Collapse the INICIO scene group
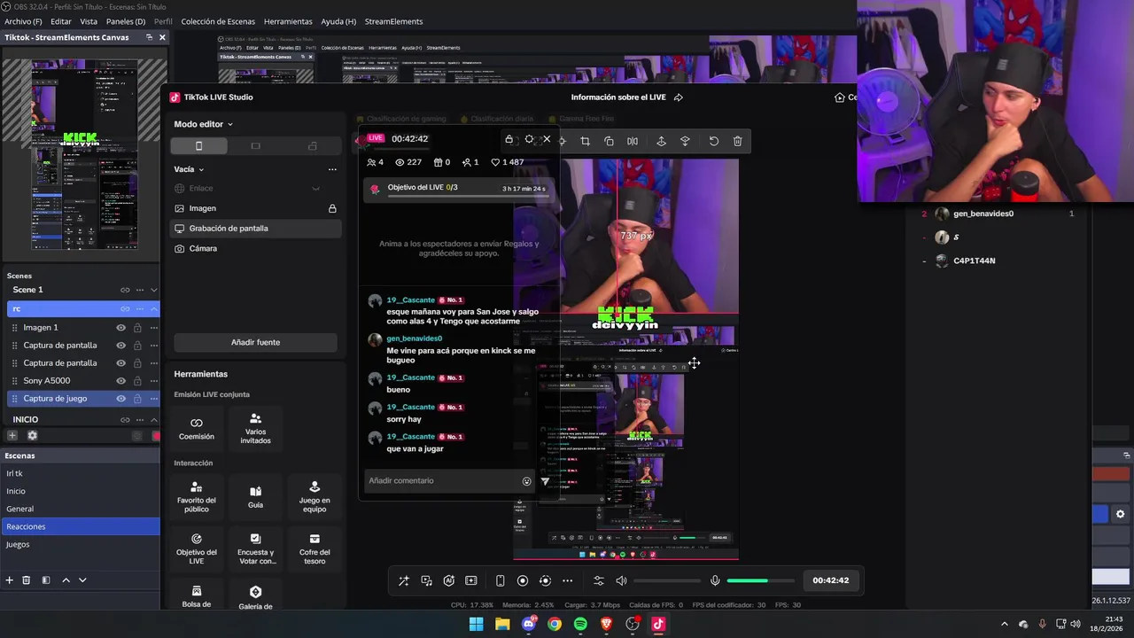 tap(153, 420)
